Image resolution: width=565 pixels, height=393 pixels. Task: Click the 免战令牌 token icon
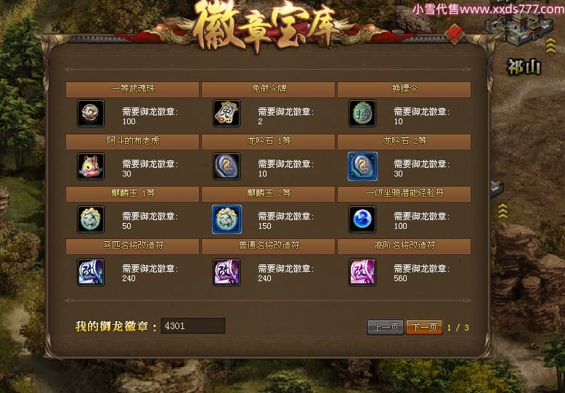[x=227, y=113]
